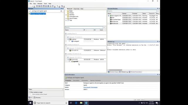188x105 pixels.
Task: Open File Explorer from taskbar
Action: tap(81, 103)
